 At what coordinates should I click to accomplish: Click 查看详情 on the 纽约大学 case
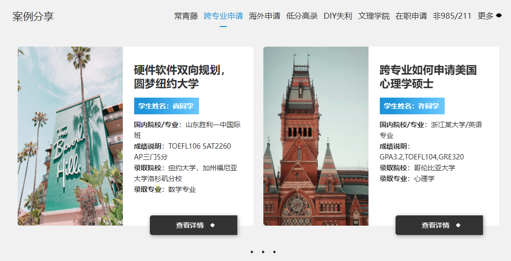(194, 225)
